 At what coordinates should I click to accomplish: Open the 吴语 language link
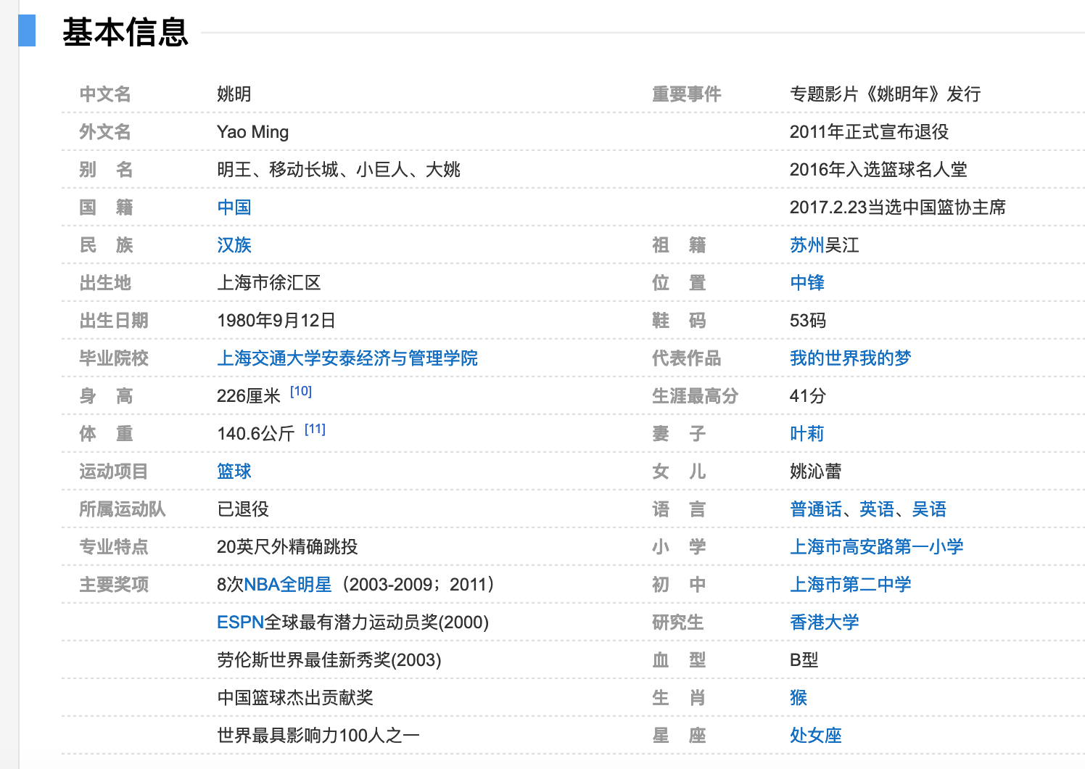pos(929,509)
